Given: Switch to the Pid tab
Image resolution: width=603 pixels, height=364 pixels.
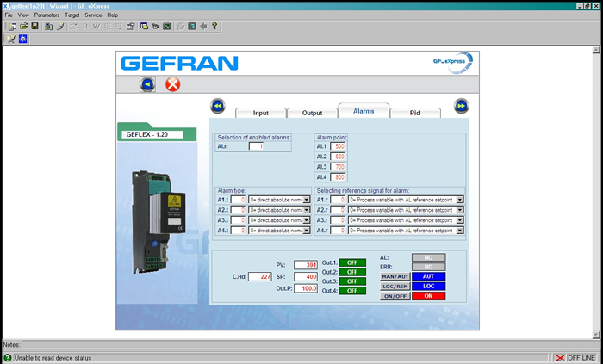Looking at the screenshot, I should coord(415,113).
